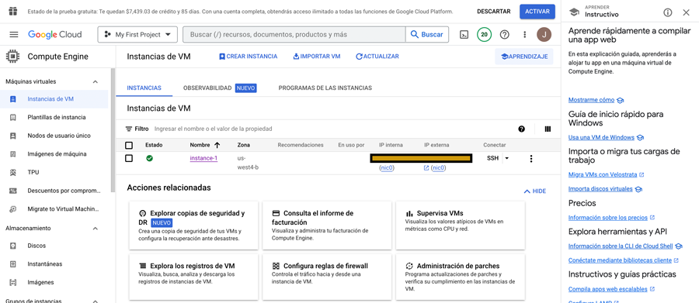The image size is (699, 303).
Task: Click the Filtro filter icon
Action: click(x=129, y=129)
